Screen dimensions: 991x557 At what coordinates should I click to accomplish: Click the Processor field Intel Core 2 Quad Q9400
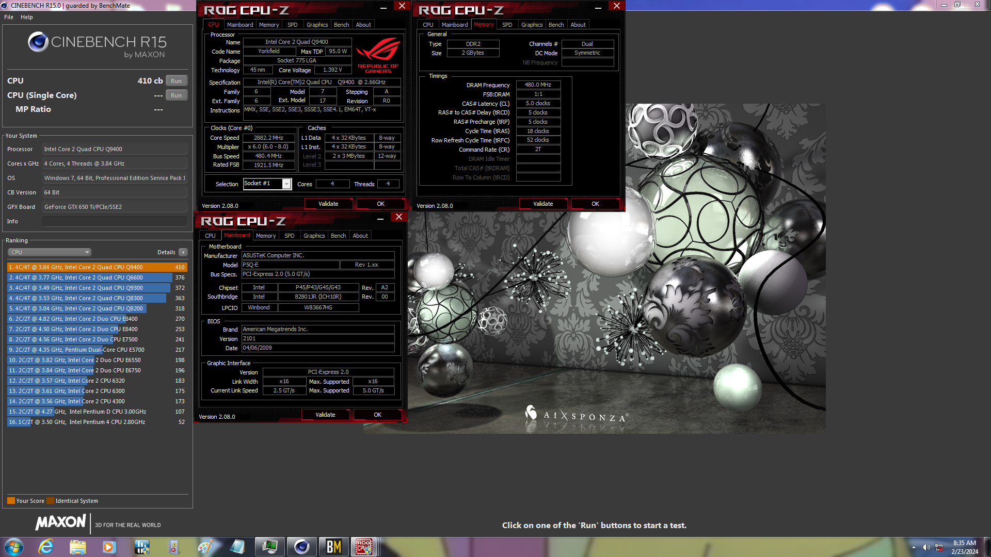114,149
